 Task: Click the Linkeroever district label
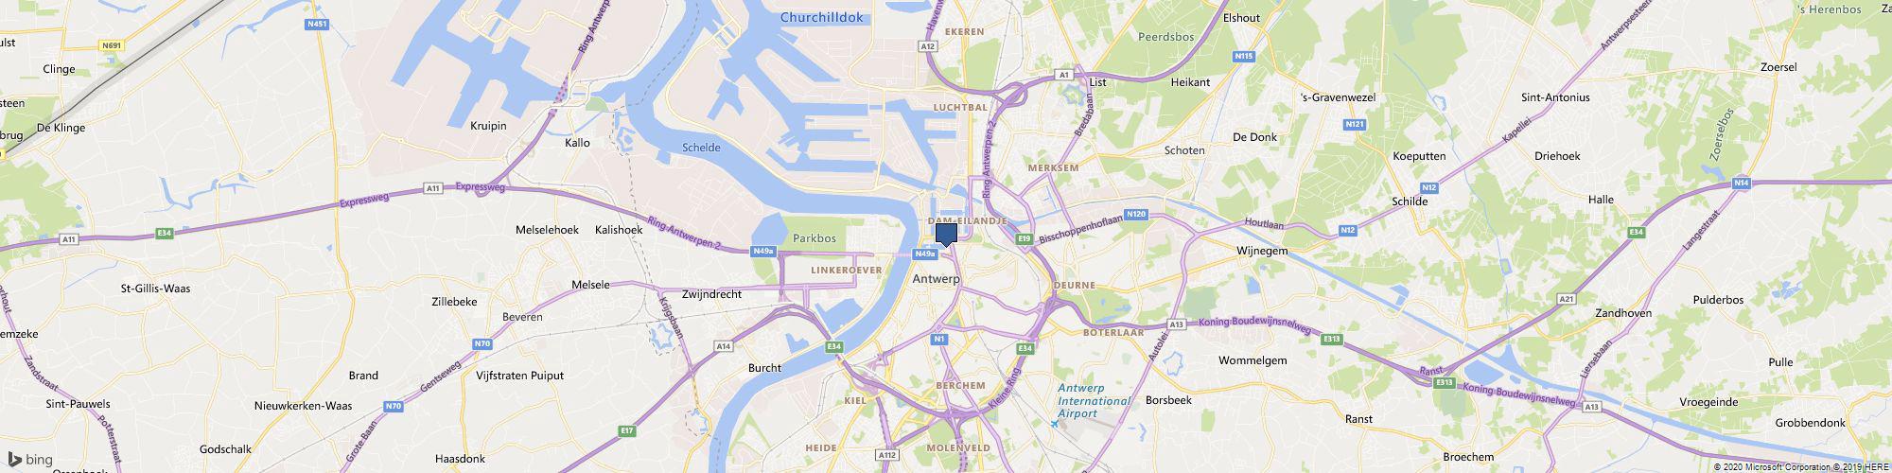pos(847,271)
